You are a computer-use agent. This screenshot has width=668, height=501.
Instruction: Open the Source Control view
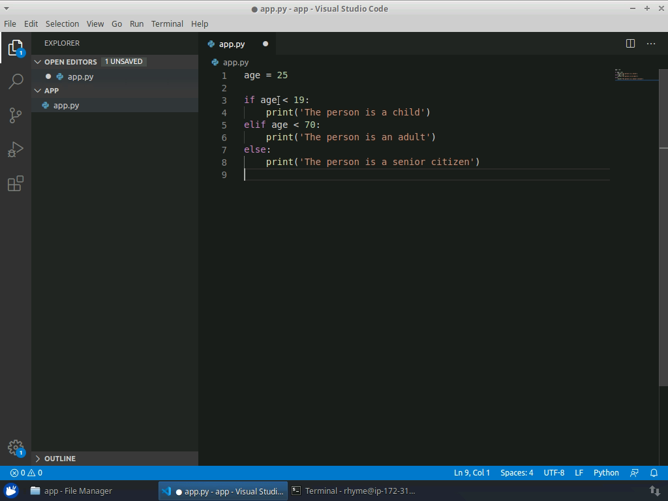pyautogui.click(x=16, y=115)
